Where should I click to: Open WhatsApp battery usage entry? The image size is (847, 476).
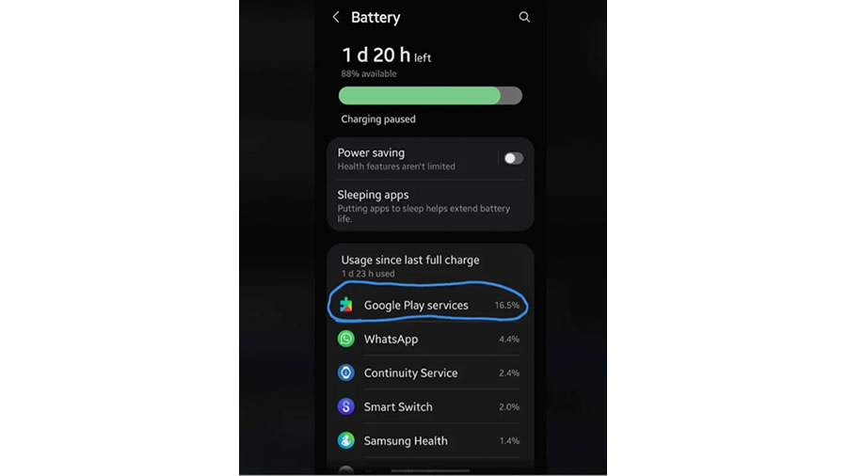(x=430, y=339)
